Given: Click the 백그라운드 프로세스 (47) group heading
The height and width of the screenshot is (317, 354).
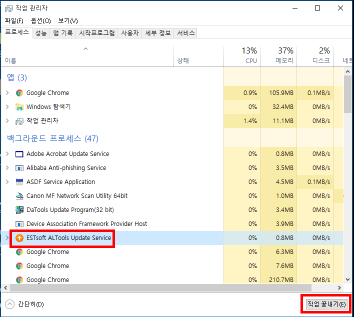Looking at the screenshot, I should click(x=52, y=138).
